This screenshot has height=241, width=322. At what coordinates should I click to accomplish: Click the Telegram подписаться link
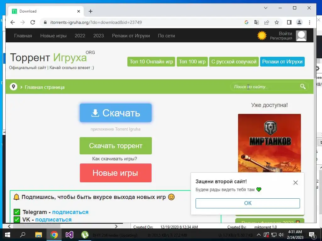[x=70, y=212]
